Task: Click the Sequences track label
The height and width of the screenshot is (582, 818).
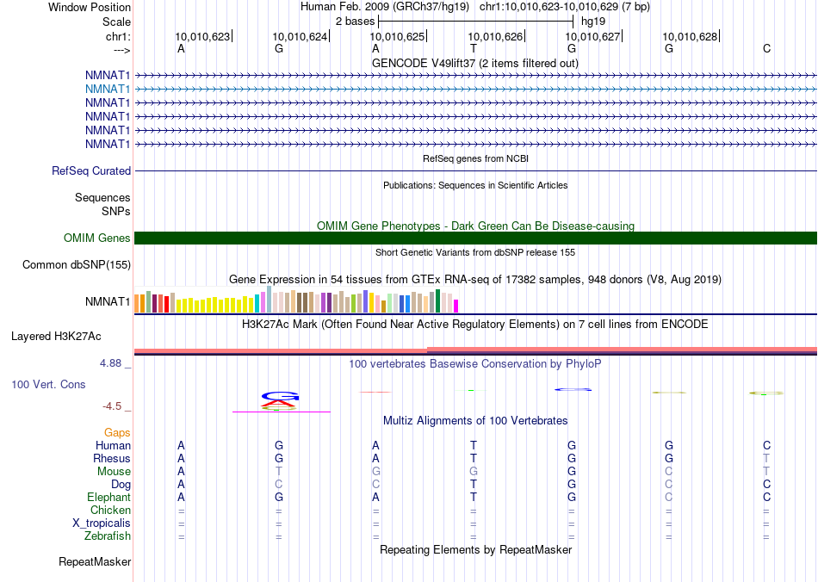Action: tap(102, 198)
